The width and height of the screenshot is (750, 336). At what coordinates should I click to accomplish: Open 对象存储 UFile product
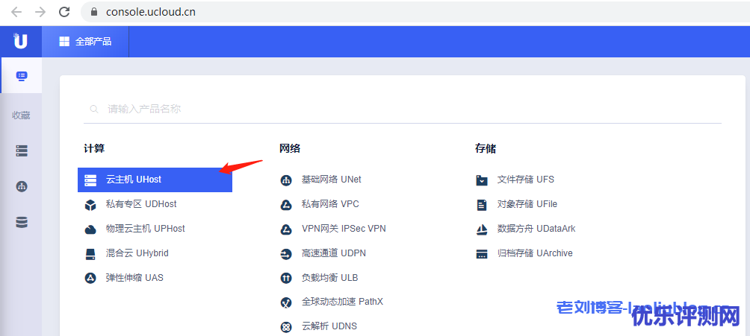click(527, 204)
